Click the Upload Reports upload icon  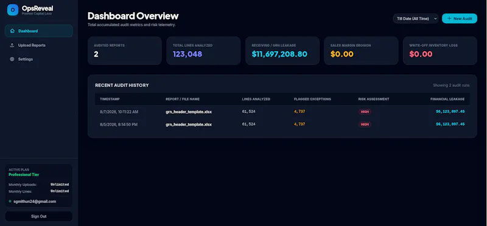click(12, 46)
